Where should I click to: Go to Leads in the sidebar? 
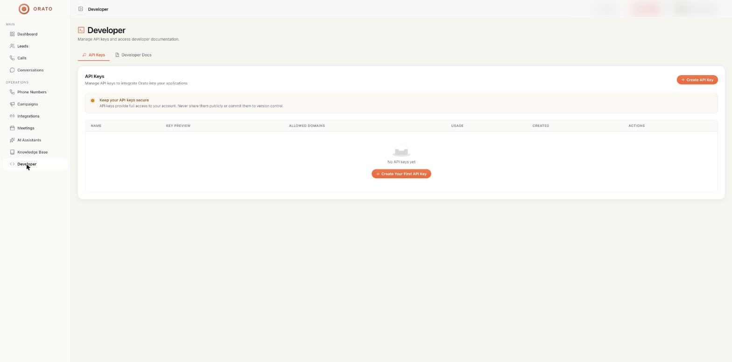tap(35, 46)
